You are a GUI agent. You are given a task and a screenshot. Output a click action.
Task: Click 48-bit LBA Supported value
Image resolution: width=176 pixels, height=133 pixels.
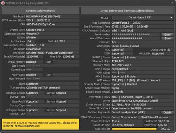pyautogui.click(x=158, y=54)
